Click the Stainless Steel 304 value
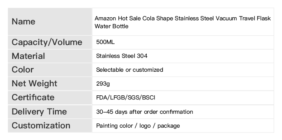 pos(122,56)
